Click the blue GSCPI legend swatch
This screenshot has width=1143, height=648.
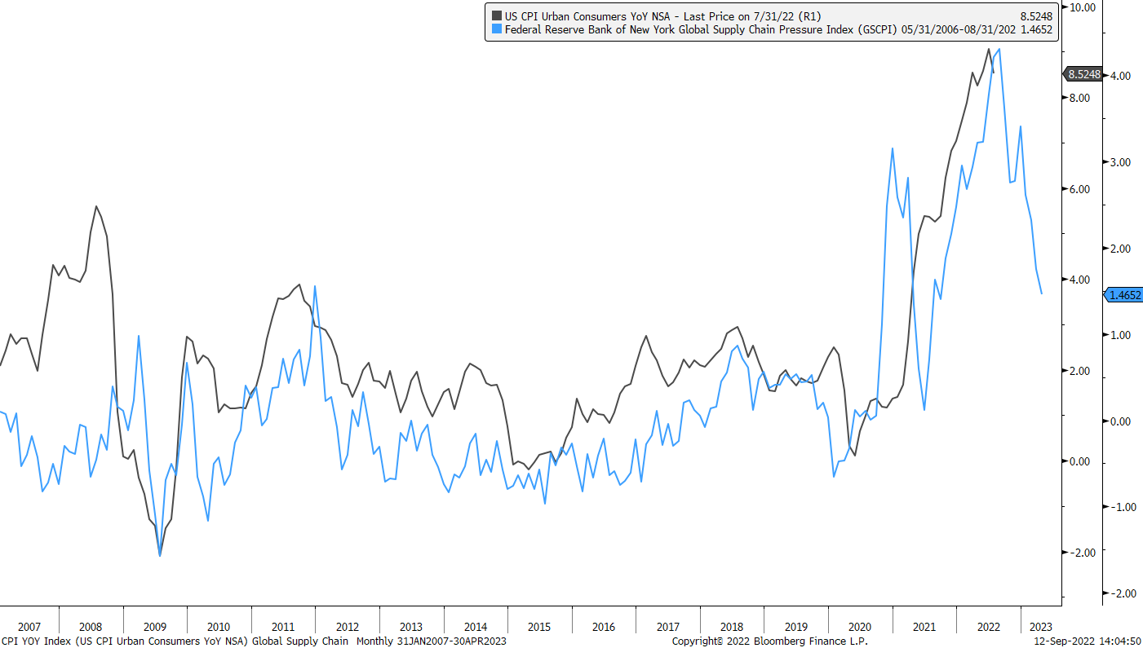pos(496,30)
